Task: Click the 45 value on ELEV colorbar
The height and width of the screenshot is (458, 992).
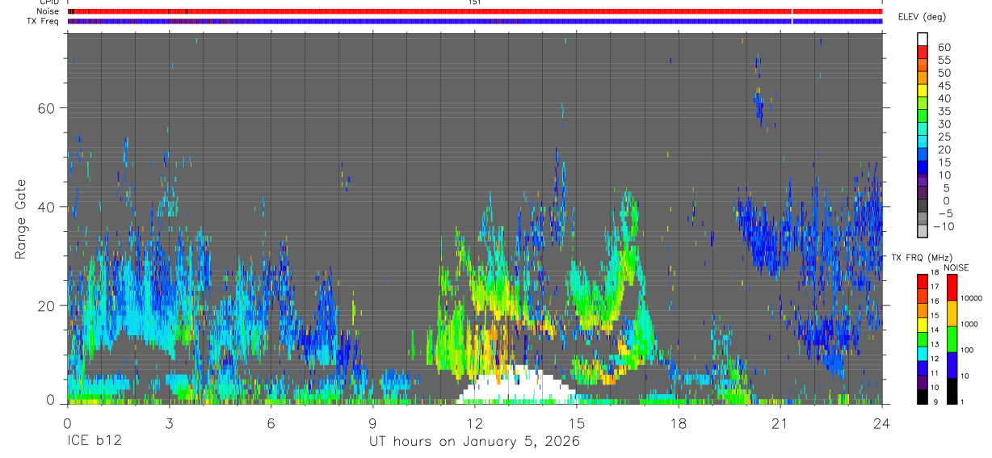Action: (943, 86)
